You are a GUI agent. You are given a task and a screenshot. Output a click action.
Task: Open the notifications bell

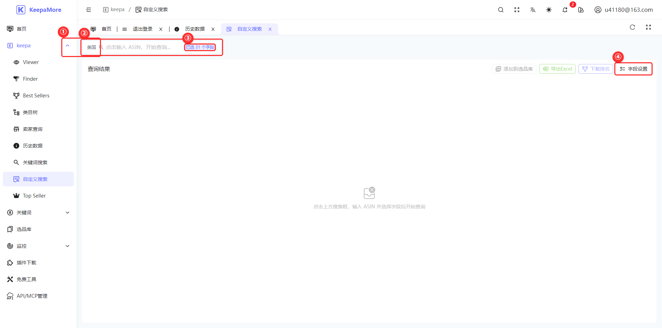(565, 10)
